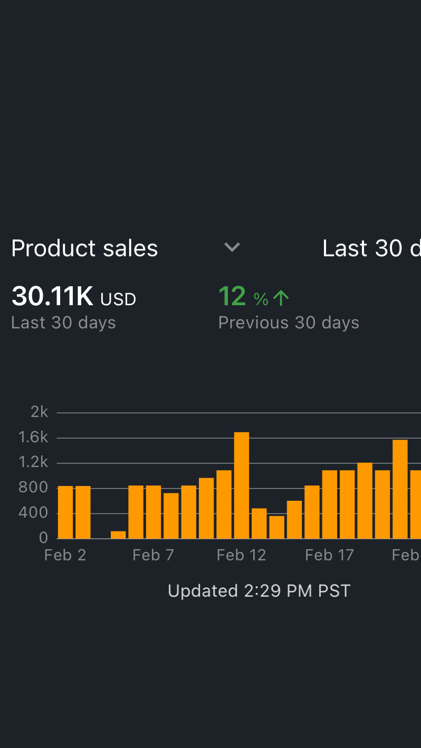Viewport: 421px width, 748px height.
Task: Click the chevron next to Product sales
Action: [232, 247]
